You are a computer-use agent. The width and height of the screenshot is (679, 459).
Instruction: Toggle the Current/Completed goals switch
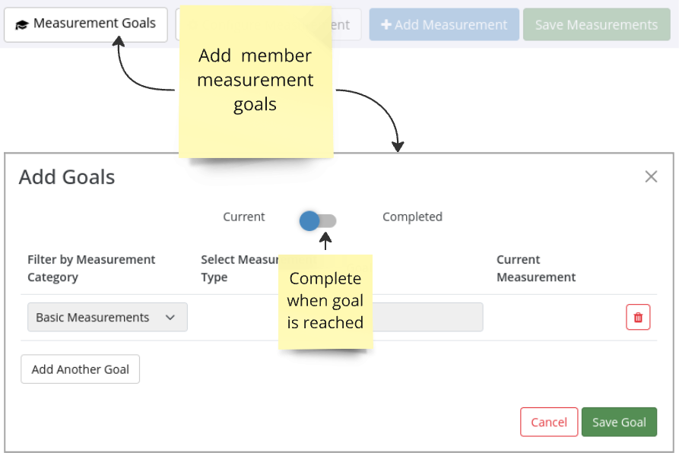[x=318, y=220]
